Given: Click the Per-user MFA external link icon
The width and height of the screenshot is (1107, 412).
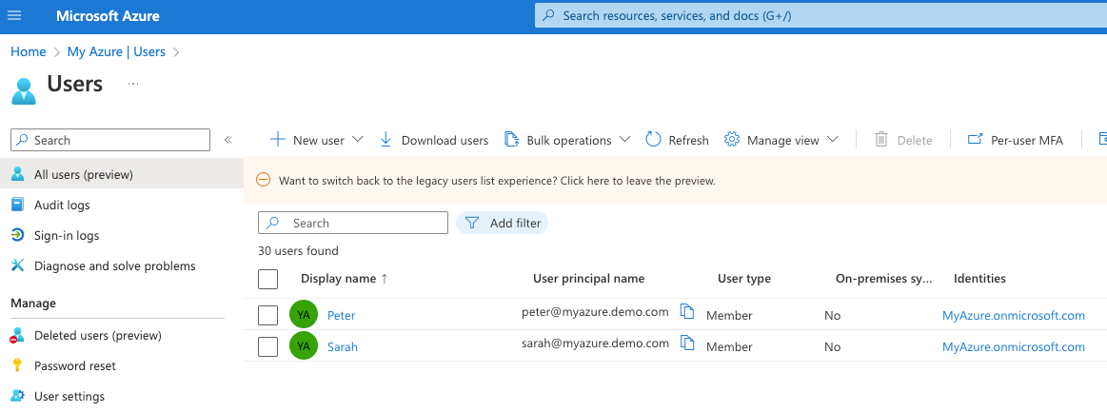Looking at the screenshot, I should [975, 140].
